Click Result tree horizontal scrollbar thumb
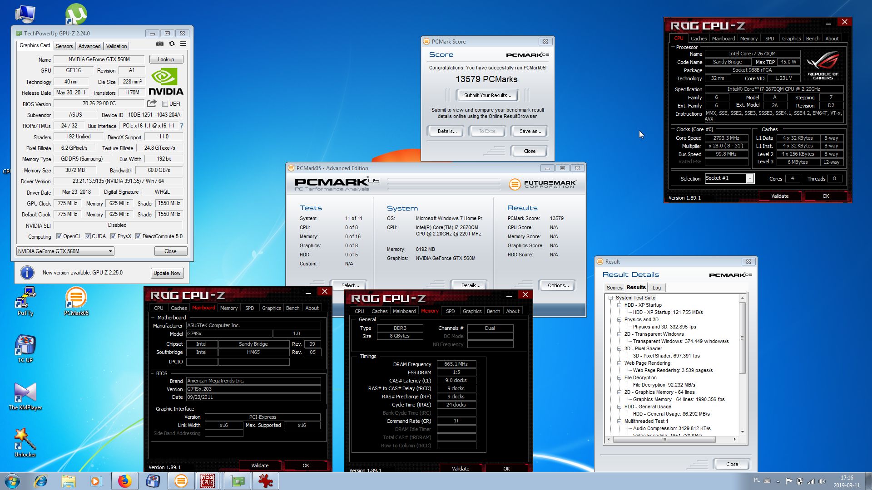The image size is (872, 490). 664,439
